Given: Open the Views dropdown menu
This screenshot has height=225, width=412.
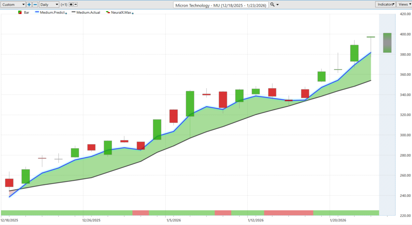Looking at the screenshot, I should (404, 4).
